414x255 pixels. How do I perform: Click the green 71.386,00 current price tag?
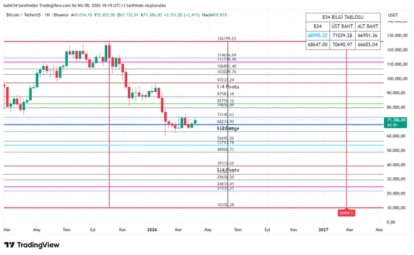(396, 122)
